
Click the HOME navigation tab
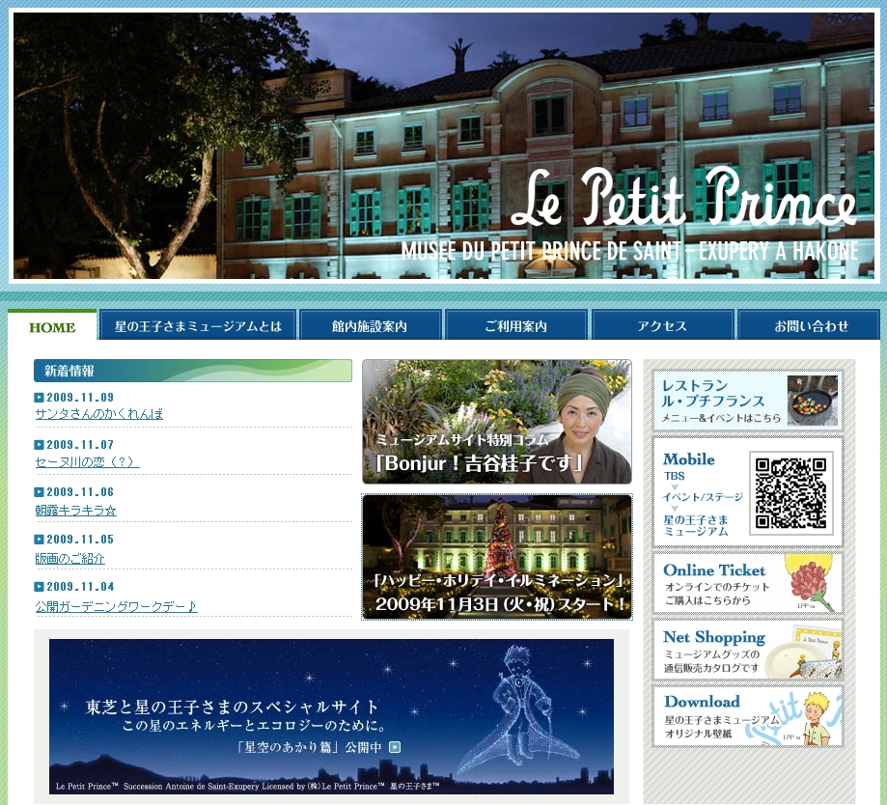(x=52, y=326)
